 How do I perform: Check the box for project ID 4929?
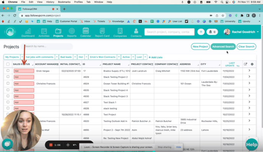coord(8,77)
